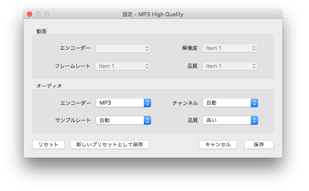Viewport: 309px width, 191px height.
Task: Cancel with the キャンセル button
Action: 218,144
